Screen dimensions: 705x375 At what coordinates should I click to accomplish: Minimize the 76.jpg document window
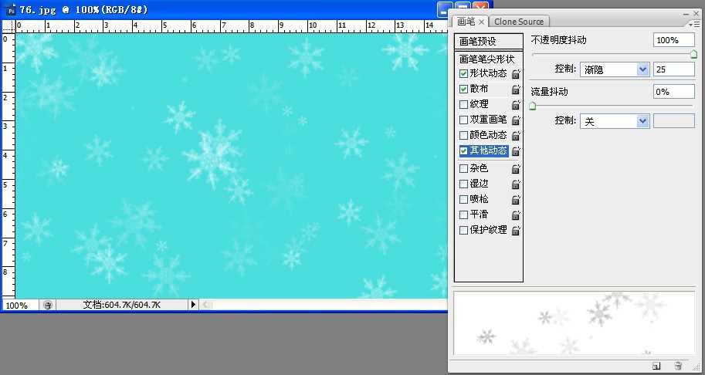pos(445,9)
